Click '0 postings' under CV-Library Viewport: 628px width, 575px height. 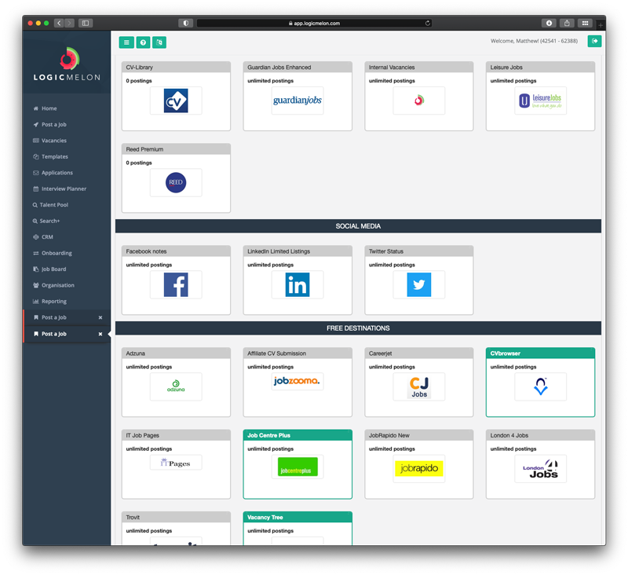(x=139, y=81)
